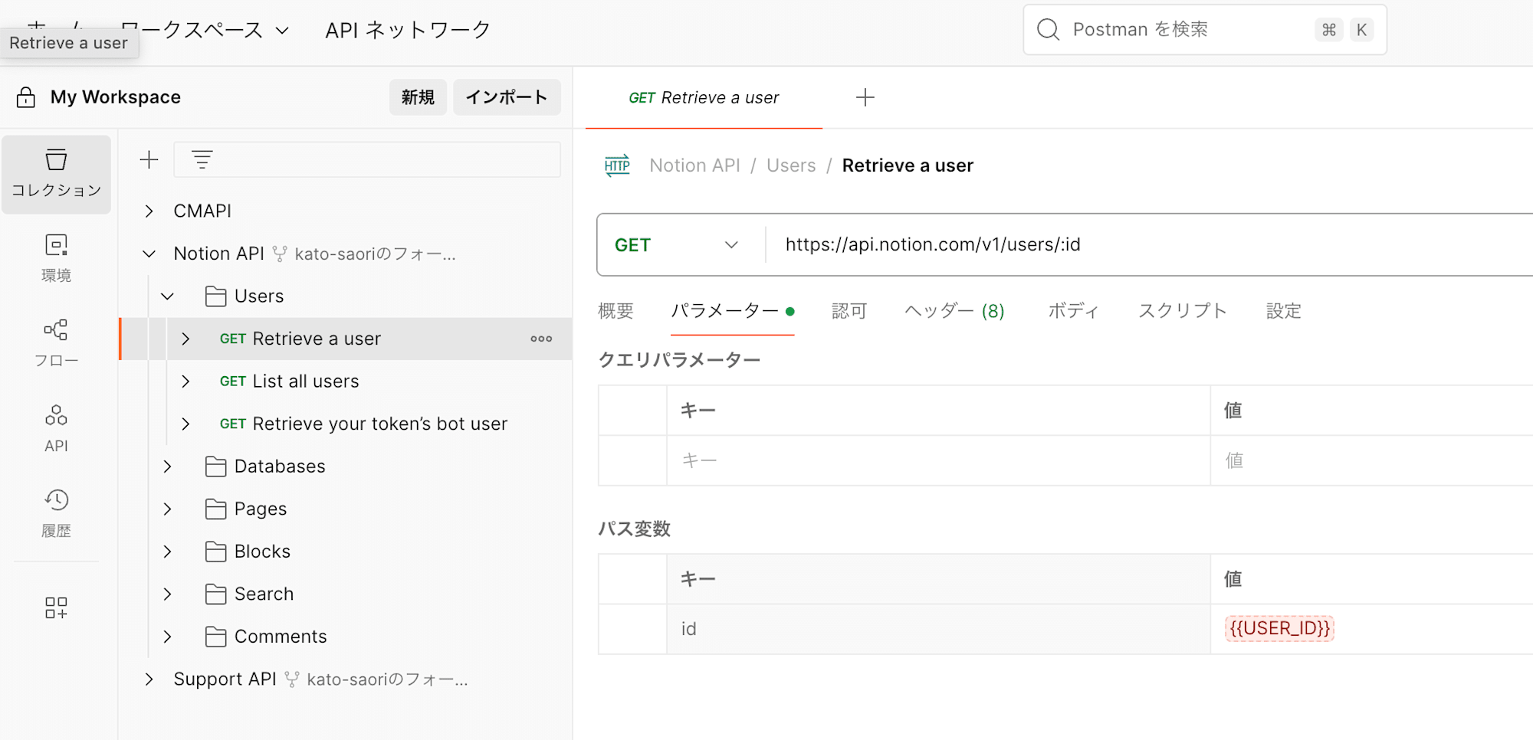1533x740 pixels.
Task: Click the Databases folder icon
Action: point(216,467)
